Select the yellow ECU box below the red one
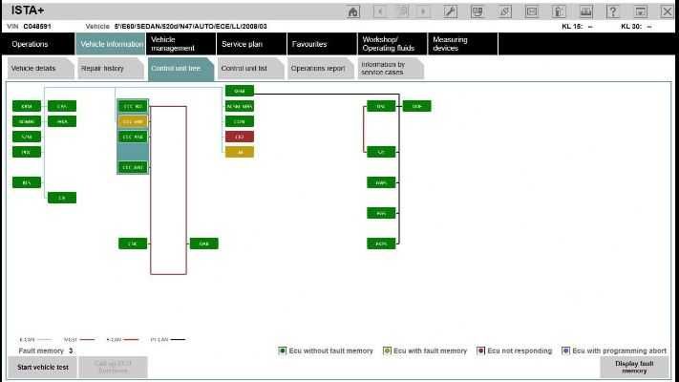The image size is (679, 382). click(240, 152)
